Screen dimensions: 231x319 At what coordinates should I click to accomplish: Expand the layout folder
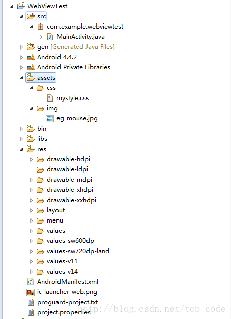point(31,210)
